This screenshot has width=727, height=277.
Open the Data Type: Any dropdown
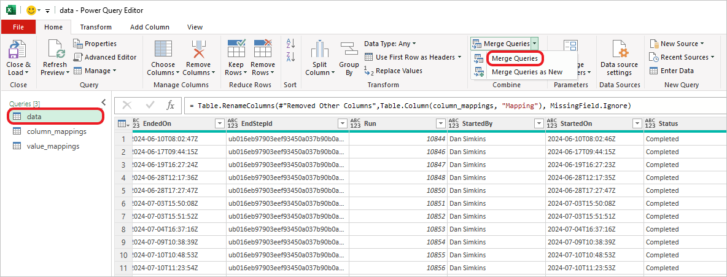tap(390, 44)
